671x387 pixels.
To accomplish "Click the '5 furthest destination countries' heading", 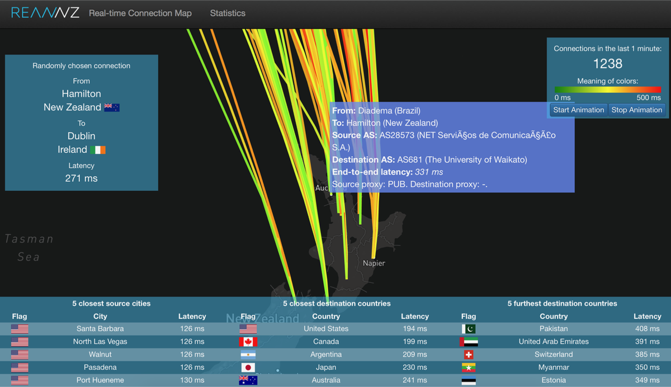I will (x=562, y=304).
